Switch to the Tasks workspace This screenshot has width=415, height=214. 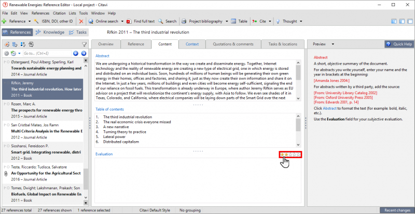[77, 32]
